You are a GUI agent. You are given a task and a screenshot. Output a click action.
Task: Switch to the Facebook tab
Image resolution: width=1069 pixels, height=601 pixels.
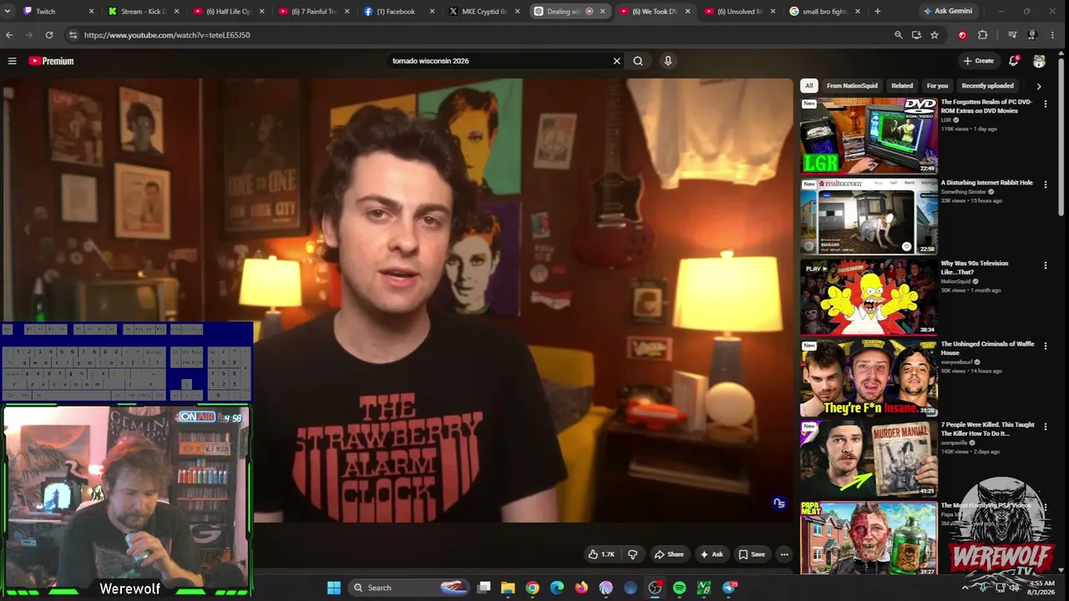pyautogui.click(x=398, y=12)
